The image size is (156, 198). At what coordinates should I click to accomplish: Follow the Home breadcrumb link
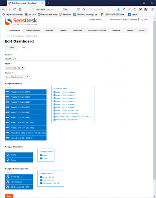coord(8,36)
